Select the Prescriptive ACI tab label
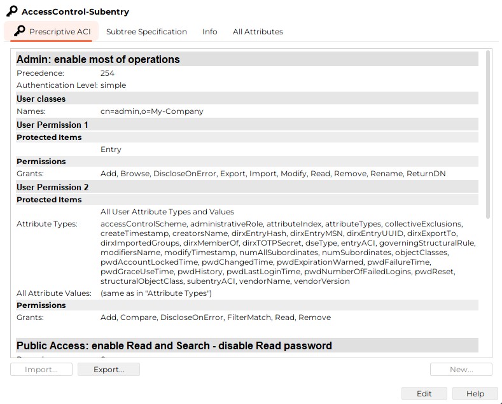This screenshot has width=502, height=404. coord(60,32)
